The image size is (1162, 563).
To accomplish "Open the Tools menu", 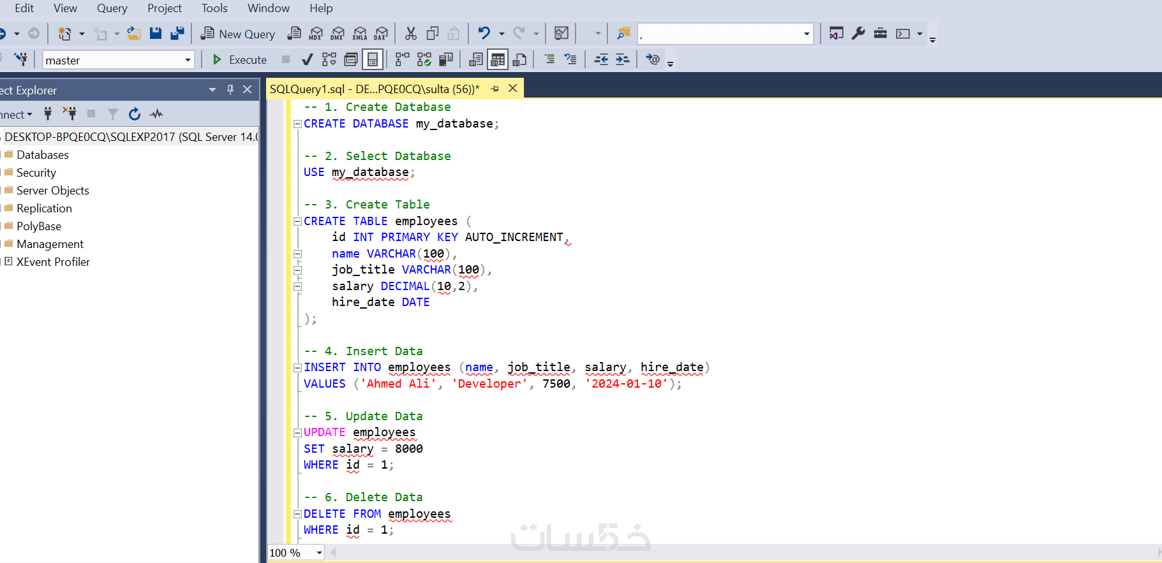I will click(214, 8).
